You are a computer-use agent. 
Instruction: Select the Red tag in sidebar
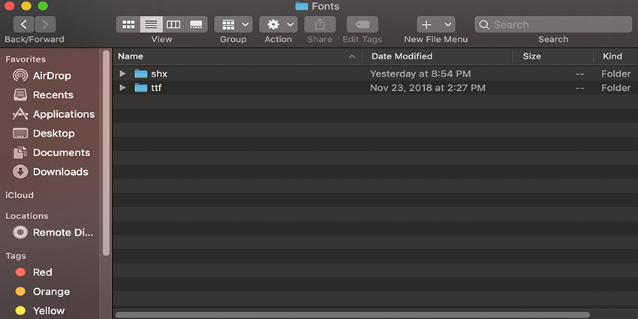(42, 272)
